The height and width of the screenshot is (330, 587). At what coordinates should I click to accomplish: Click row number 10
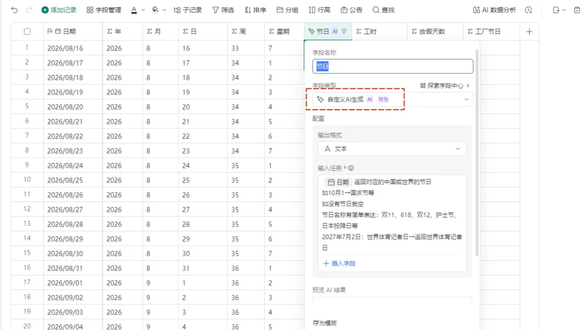(x=27, y=180)
